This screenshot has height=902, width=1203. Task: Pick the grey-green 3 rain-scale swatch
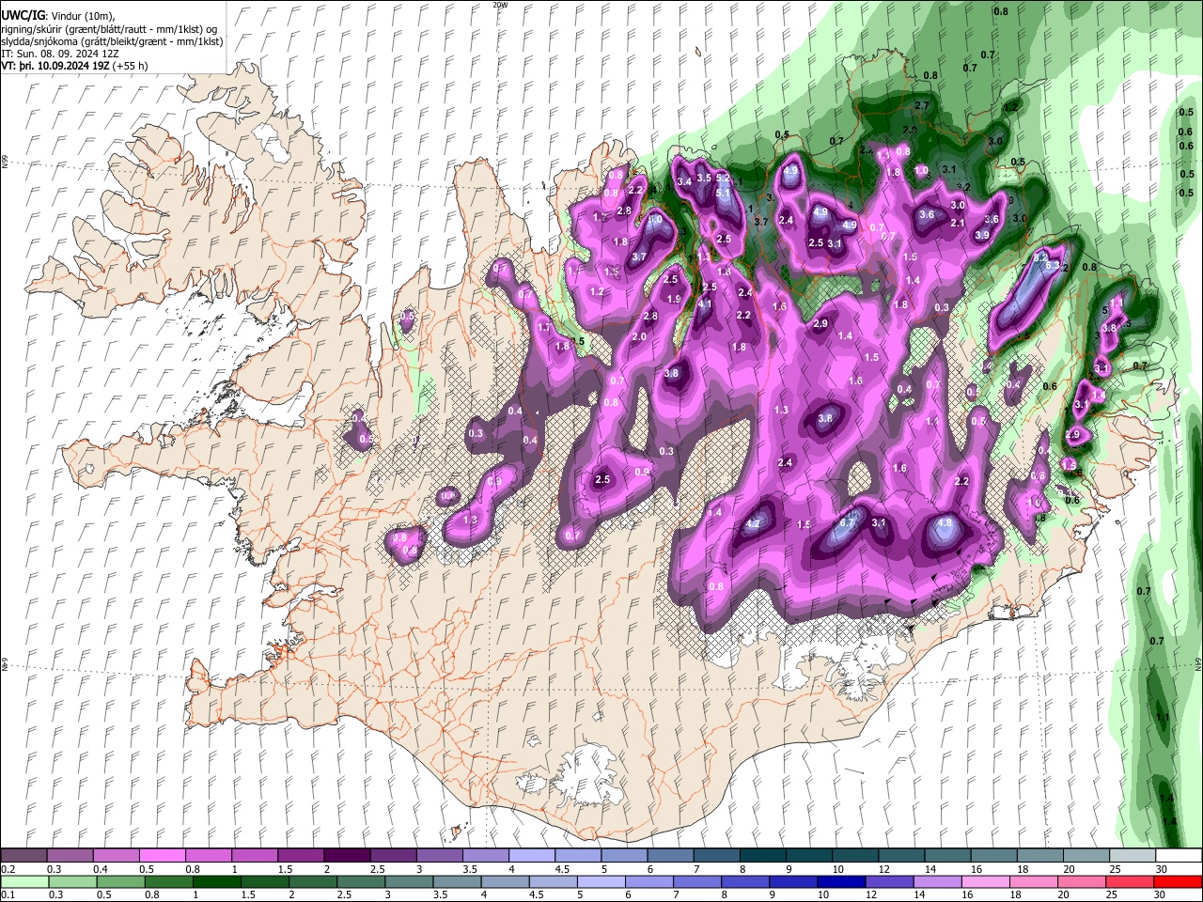pyautogui.click(x=407, y=882)
